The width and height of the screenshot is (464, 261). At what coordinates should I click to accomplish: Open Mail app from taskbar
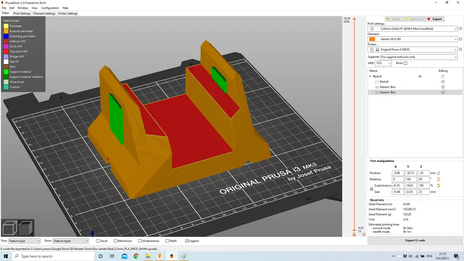pos(124,256)
